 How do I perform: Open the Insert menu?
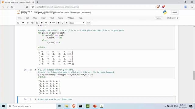click(44, 18)
